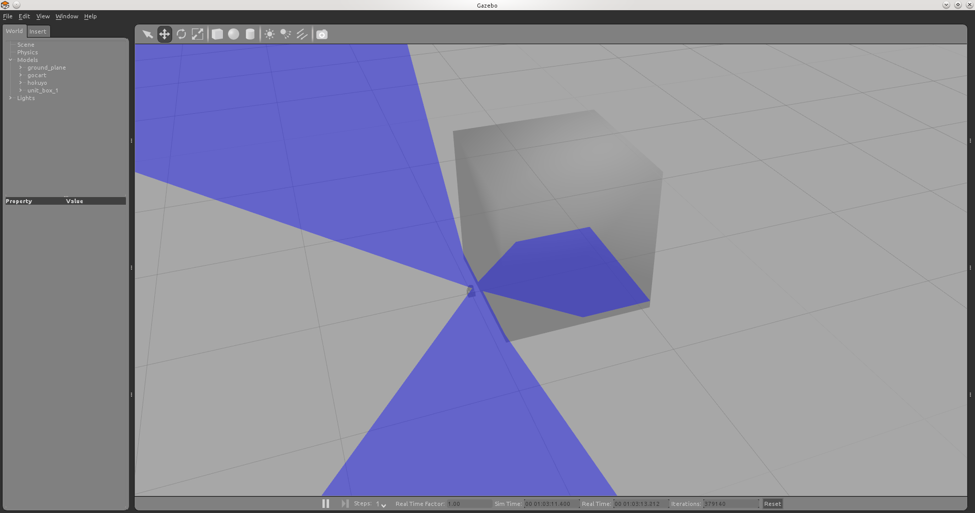The image size is (975, 513).
Task: Expand the unit_box_1 model entry
Action: [x=20, y=90]
